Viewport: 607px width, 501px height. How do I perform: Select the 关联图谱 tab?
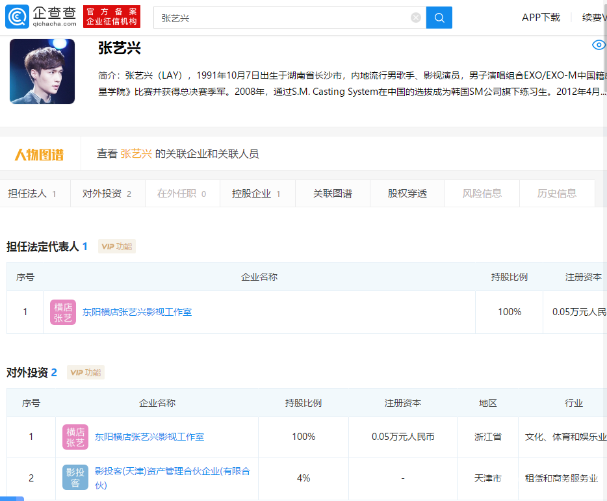[332, 194]
